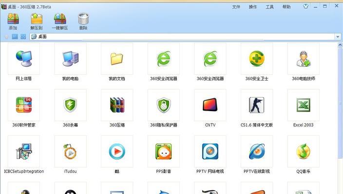Select the QQ音乐 icon
343x194 pixels.
pos(304,151)
